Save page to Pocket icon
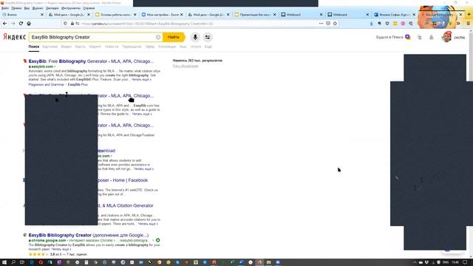 click(x=328, y=23)
